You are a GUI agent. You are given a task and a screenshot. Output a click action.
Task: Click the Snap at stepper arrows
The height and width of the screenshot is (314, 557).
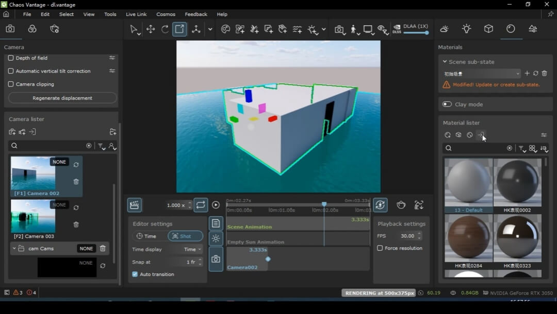point(200,262)
